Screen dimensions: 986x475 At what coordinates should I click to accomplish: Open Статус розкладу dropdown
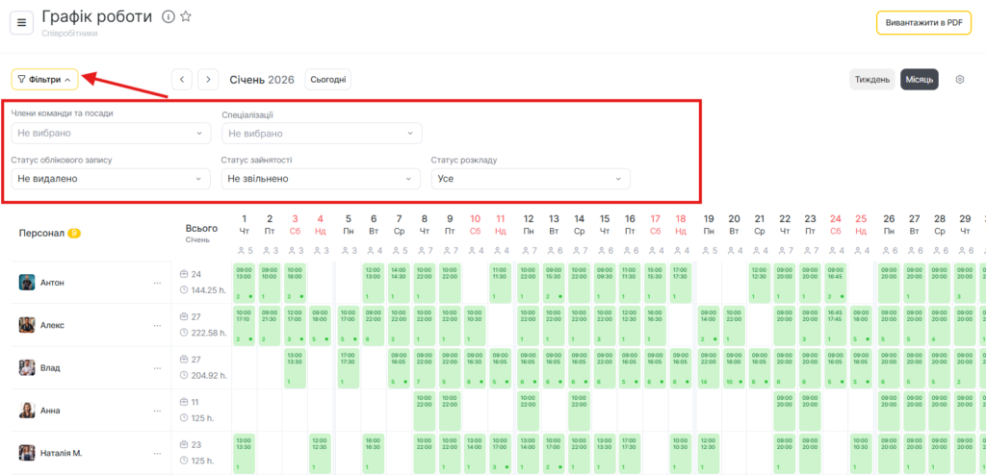click(532, 179)
